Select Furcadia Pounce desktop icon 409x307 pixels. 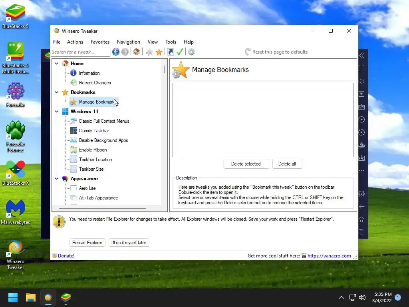16,137
